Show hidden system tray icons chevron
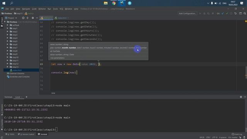This screenshot has height=139, width=247. 208,3
